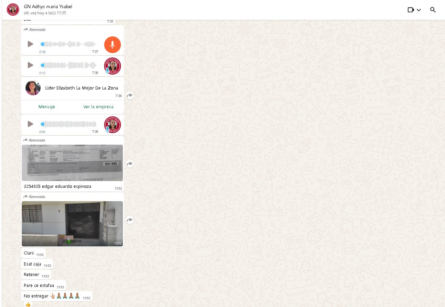Seek within the 0:13 voice message waveform
445x307 pixels.
click(x=68, y=65)
